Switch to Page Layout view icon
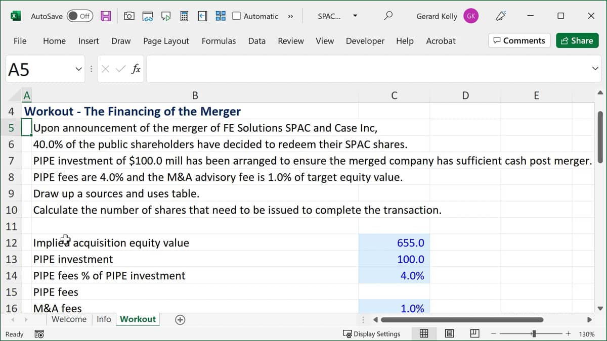Screen dimensions: 607x341 point(449,334)
